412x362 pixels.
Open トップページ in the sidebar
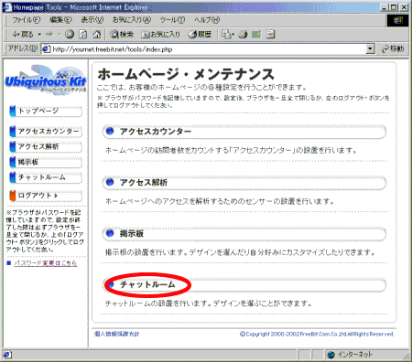click(x=46, y=111)
